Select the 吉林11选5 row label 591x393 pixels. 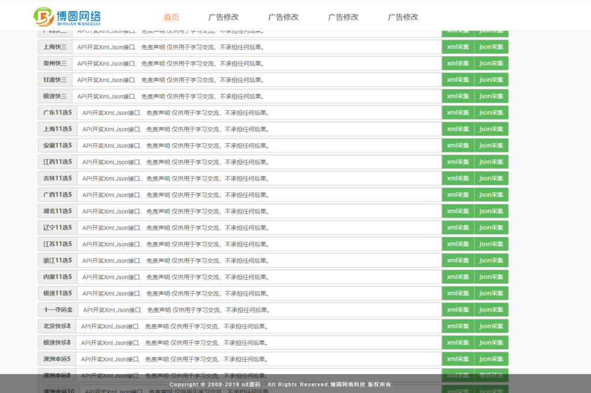(58, 178)
